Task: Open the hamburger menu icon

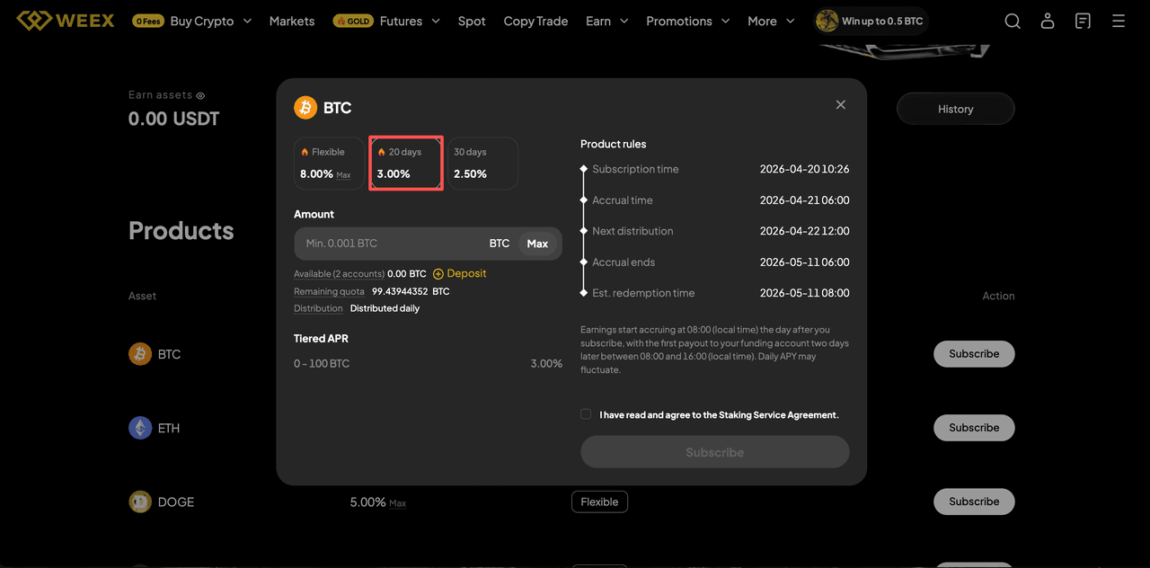Action: pyautogui.click(x=1119, y=21)
